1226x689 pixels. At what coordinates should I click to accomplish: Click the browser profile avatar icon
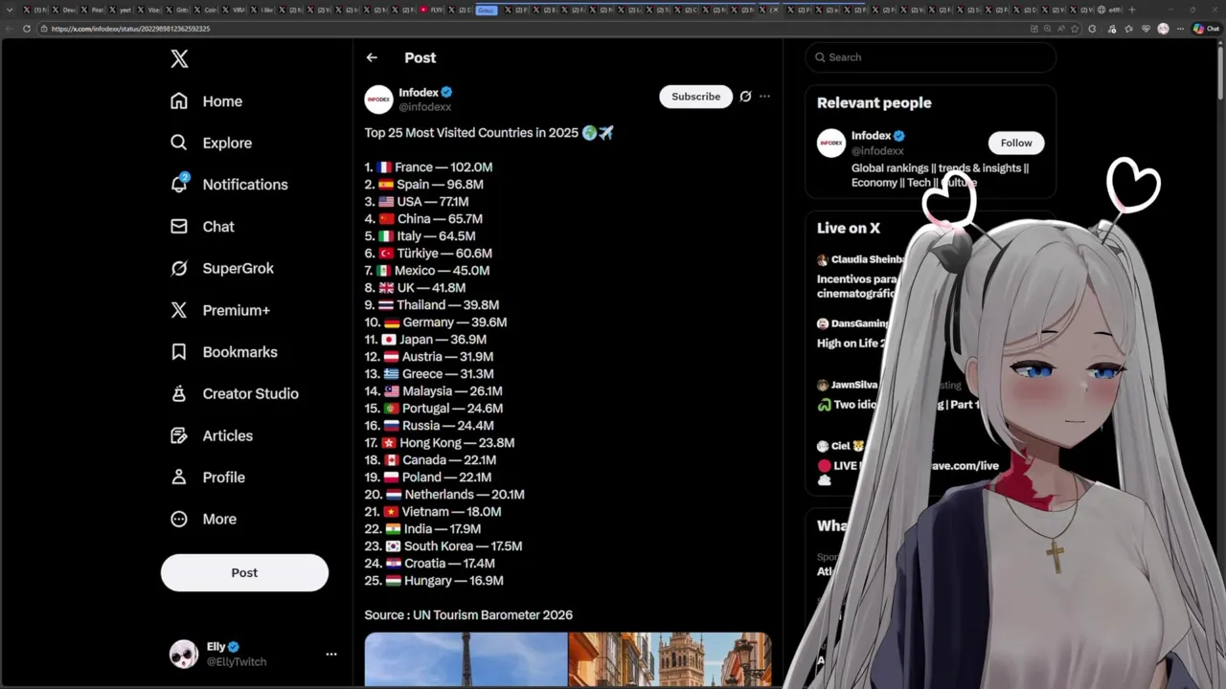(1163, 29)
